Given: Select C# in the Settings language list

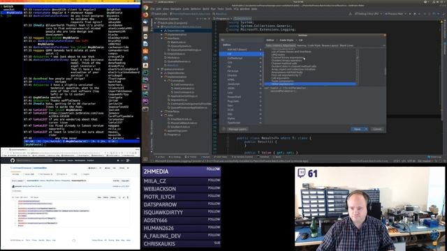Looking at the screenshot, I should click(x=241, y=54).
